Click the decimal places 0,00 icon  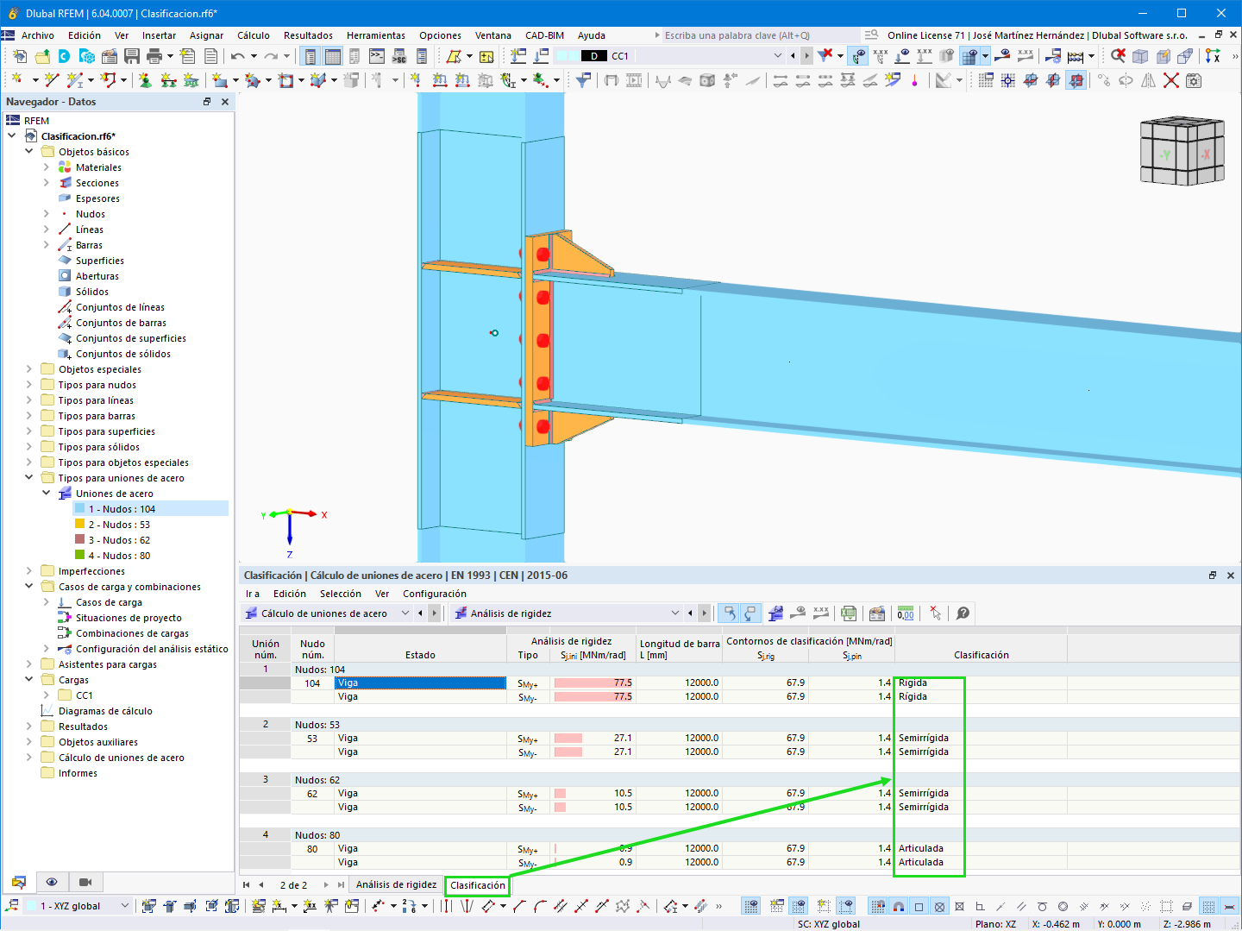(906, 613)
